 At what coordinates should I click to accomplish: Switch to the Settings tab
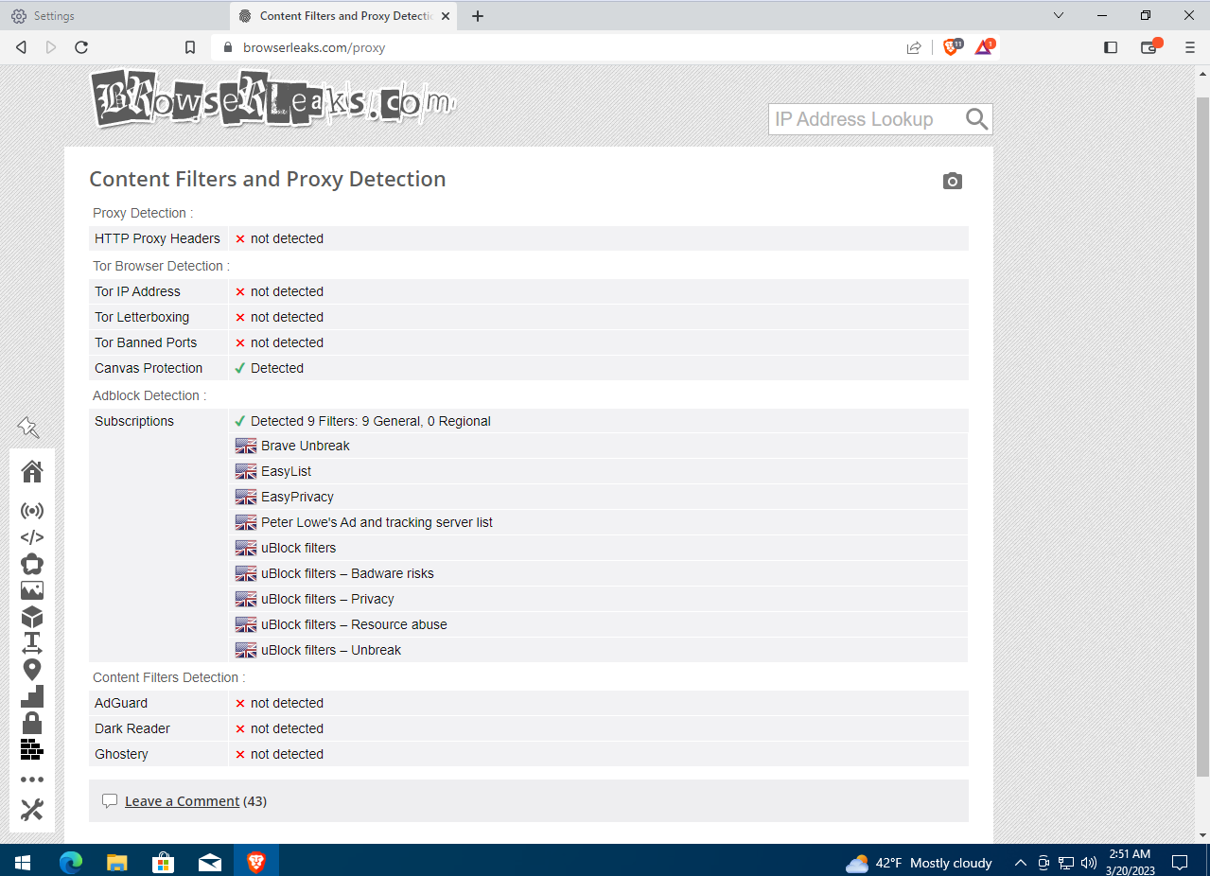click(114, 16)
